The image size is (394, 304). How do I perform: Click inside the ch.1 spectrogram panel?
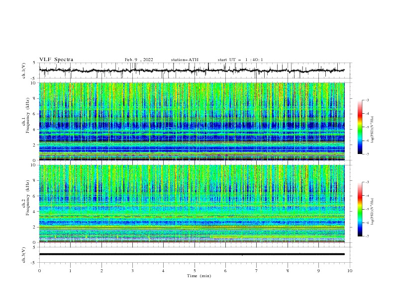pyautogui.click(x=192, y=121)
